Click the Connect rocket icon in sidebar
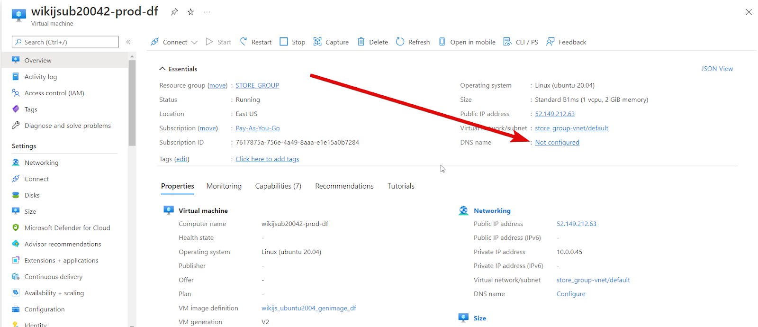The height and width of the screenshot is (327, 758). click(16, 179)
